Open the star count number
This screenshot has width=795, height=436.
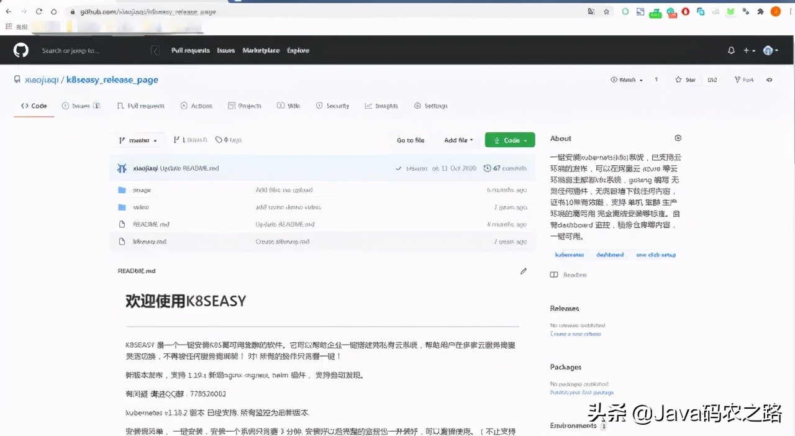[x=712, y=79]
